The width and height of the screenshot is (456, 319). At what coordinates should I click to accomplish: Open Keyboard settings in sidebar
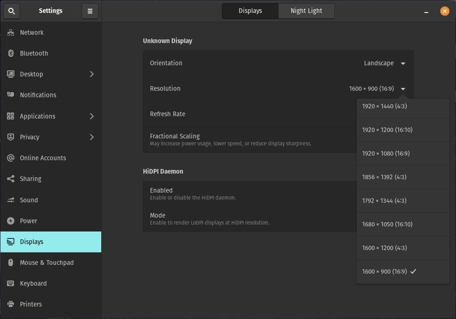[x=33, y=283]
